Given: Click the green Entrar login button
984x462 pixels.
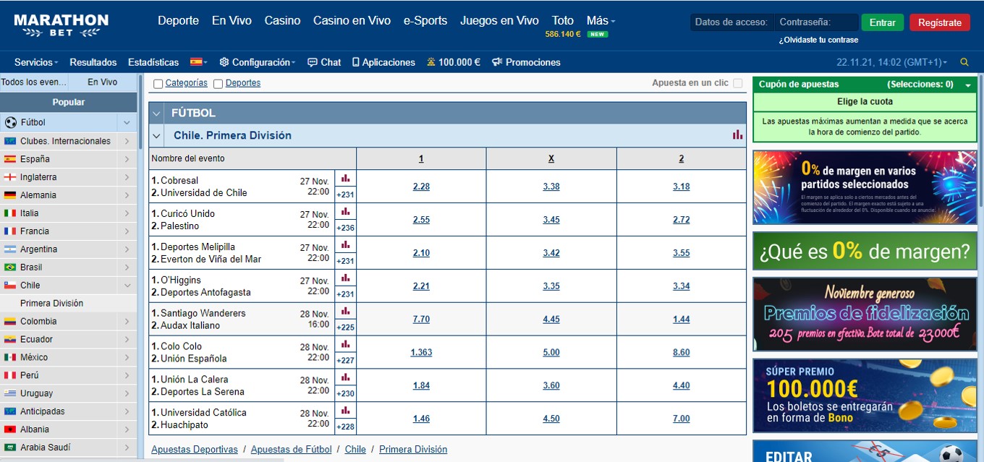Looking at the screenshot, I should pos(882,22).
